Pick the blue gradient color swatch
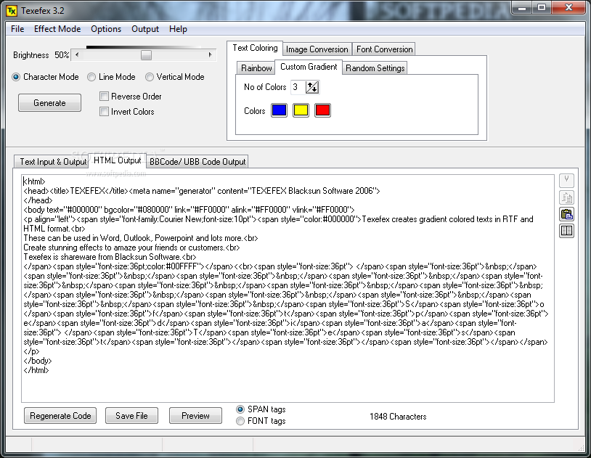This screenshot has width=591, height=458. [279, 110]
